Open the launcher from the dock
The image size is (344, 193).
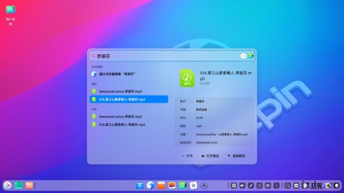click(x=8, y=185)
